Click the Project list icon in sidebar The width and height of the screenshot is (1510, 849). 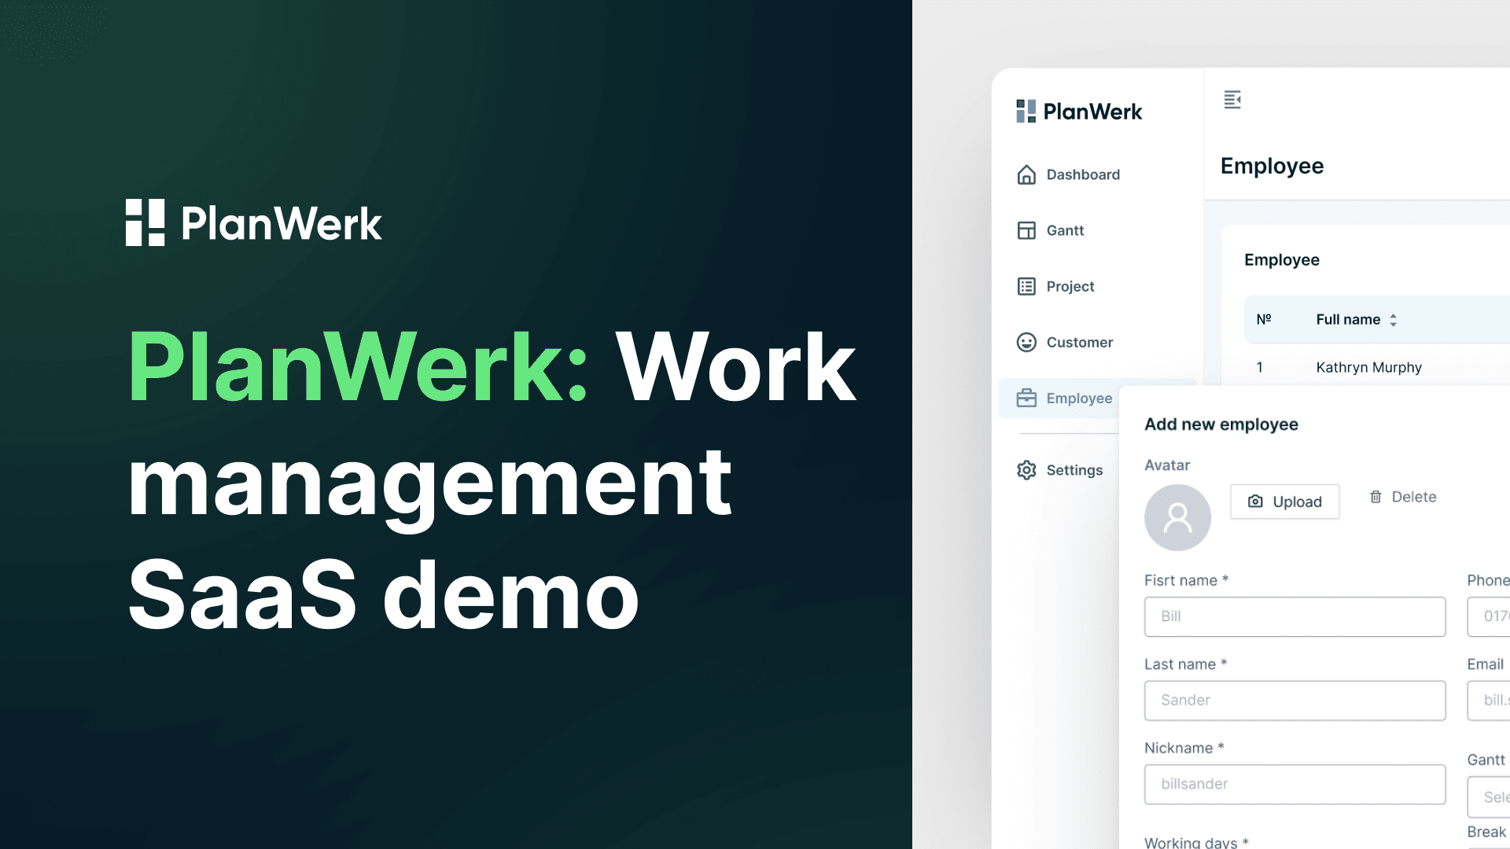[1026, 286]
